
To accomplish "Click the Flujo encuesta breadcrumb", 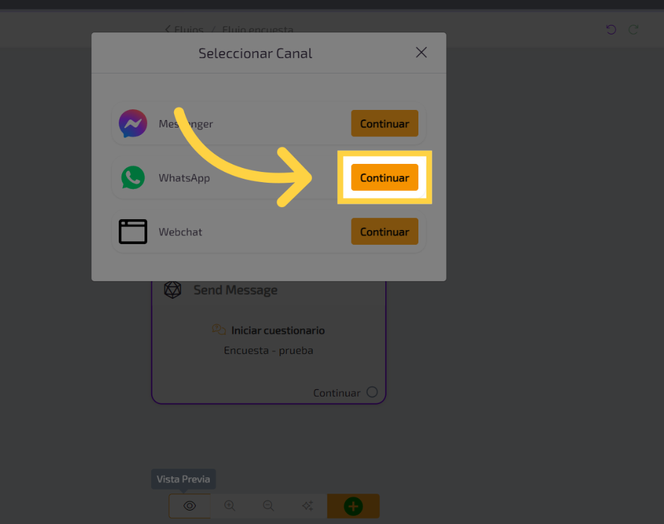I will (257, 30).
